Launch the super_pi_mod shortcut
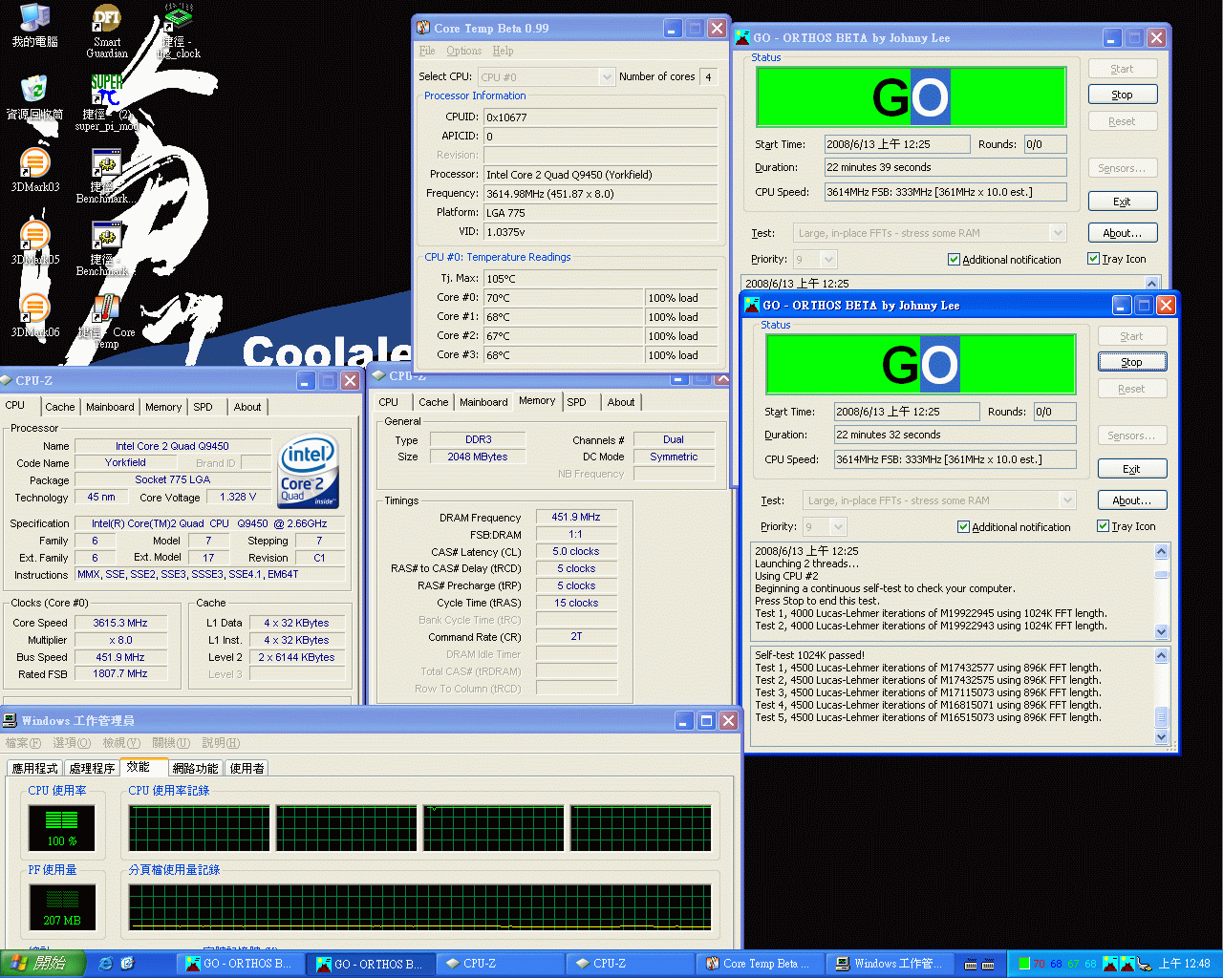Viewport: 1223px width, 978px height. (x=107, y=103)
